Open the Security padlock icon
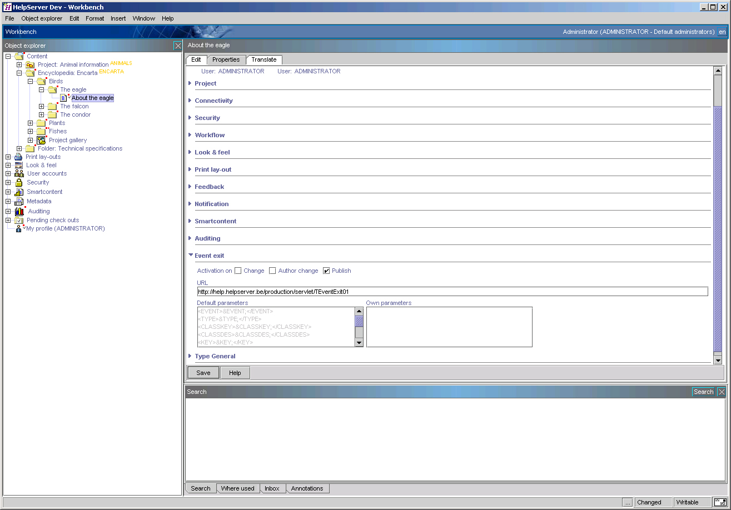 18,182
